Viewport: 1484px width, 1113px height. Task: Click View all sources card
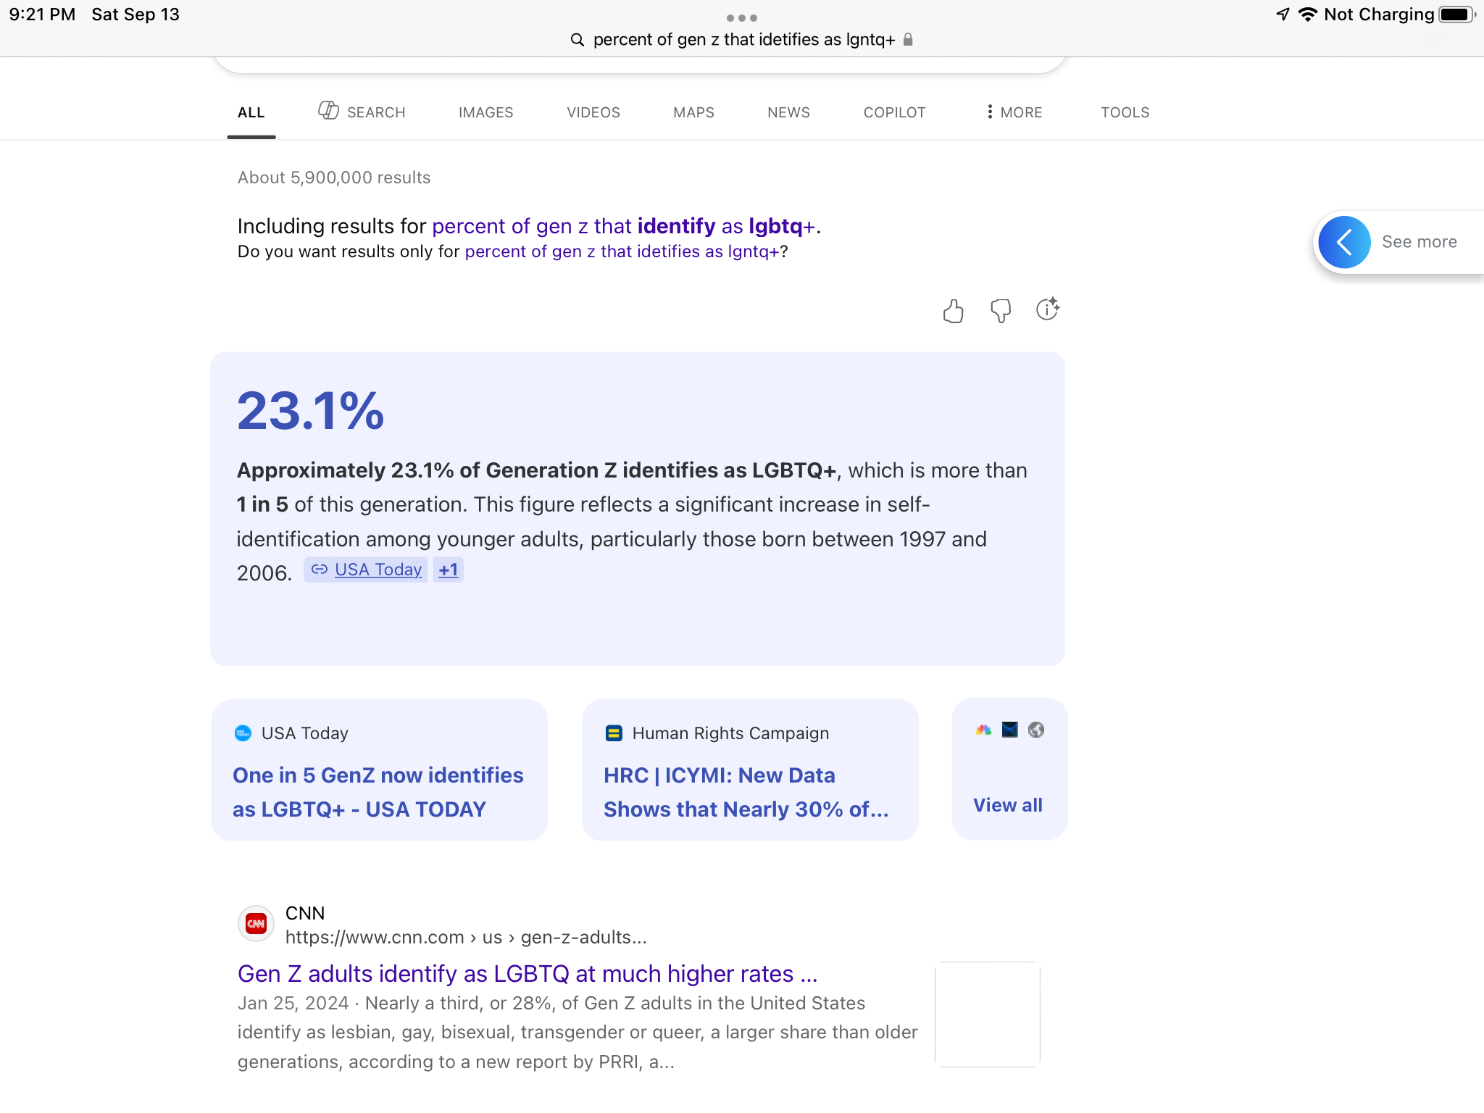click(x=1008, y=804)
